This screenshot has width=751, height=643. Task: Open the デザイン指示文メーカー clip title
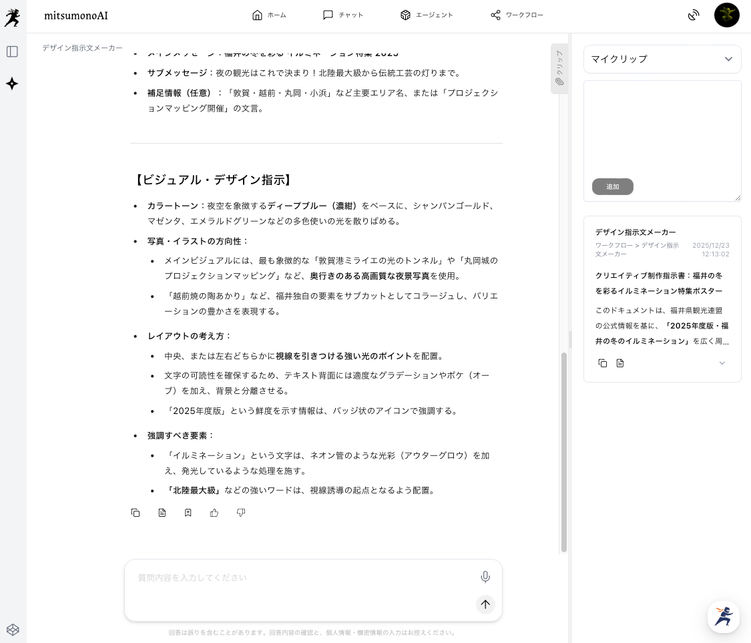[636, 232]
